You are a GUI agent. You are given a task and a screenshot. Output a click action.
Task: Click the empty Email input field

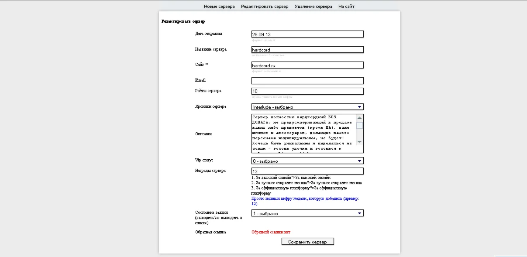coord(307,81)
